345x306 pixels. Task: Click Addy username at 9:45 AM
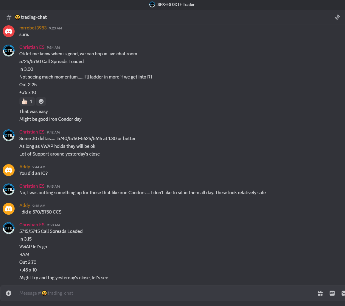[x=25, y=205]
